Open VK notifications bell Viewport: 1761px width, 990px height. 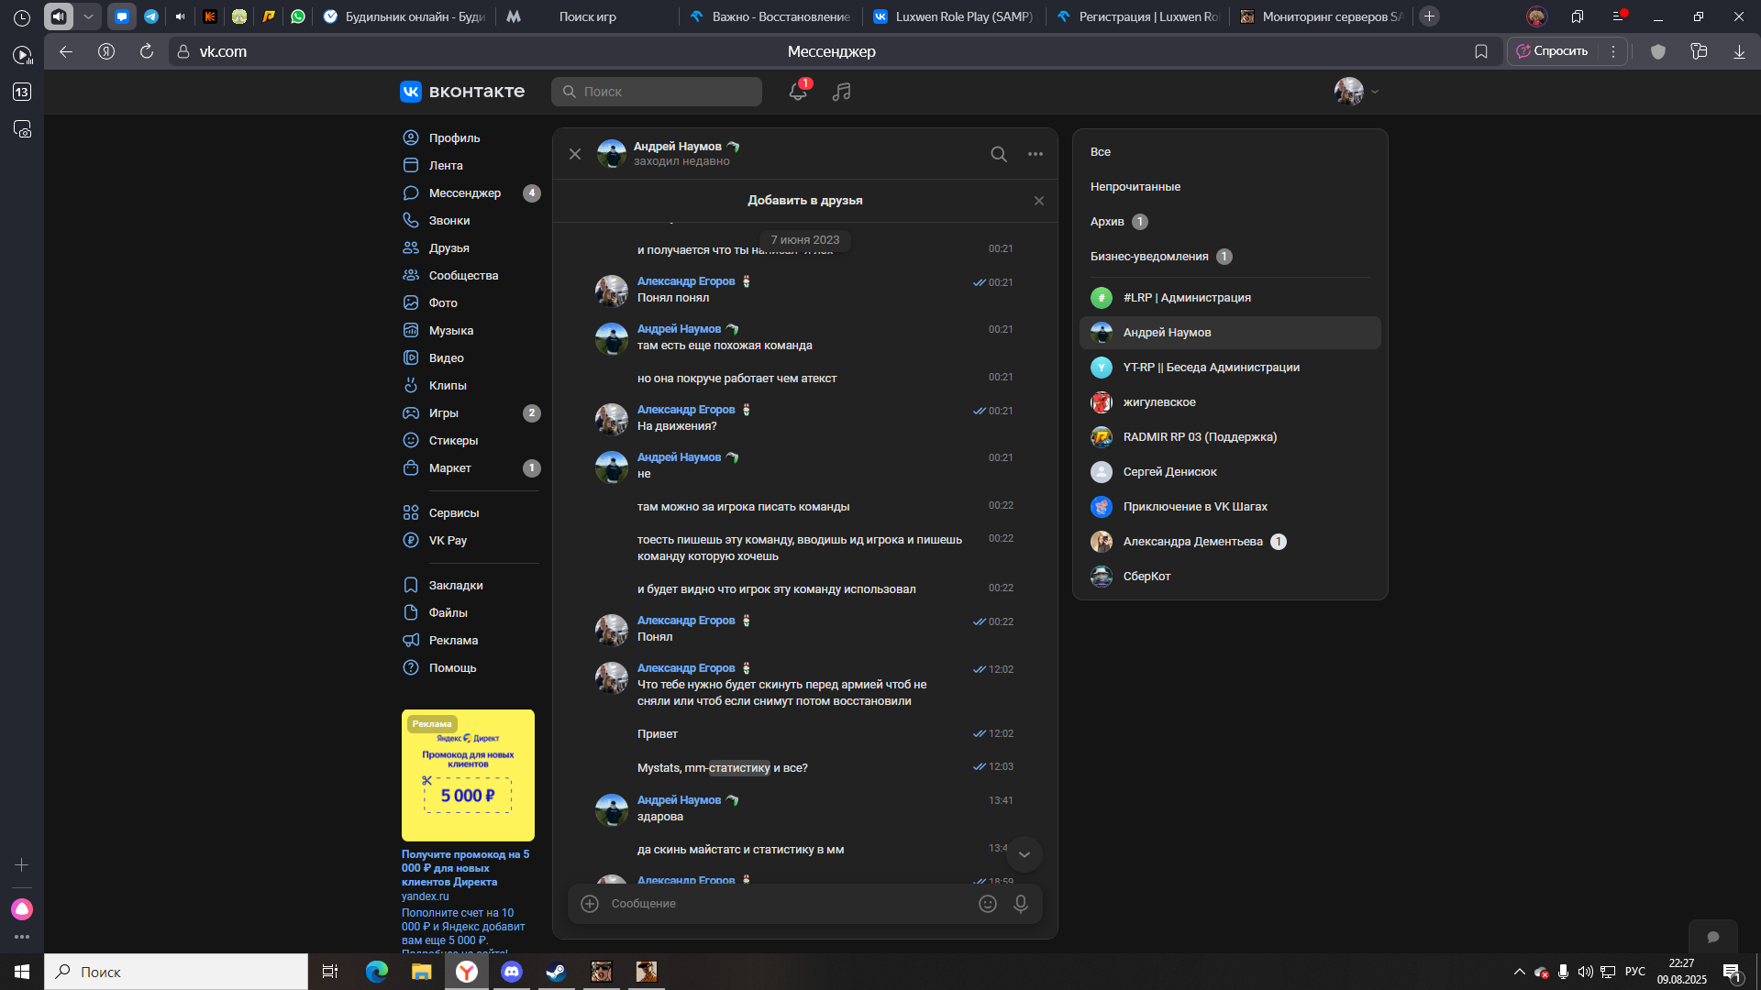tap(797, 92)
